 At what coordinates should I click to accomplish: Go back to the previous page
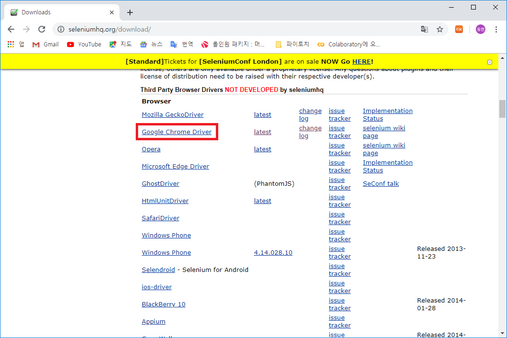[x=11, y=29]
